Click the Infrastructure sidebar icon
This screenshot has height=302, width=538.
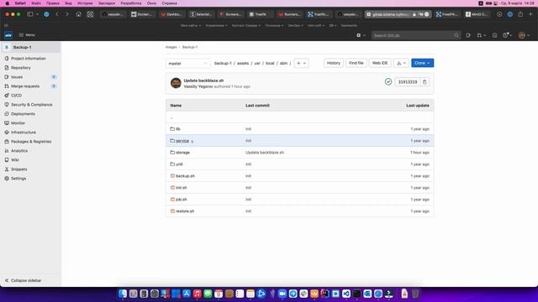[x=7, y=133]
